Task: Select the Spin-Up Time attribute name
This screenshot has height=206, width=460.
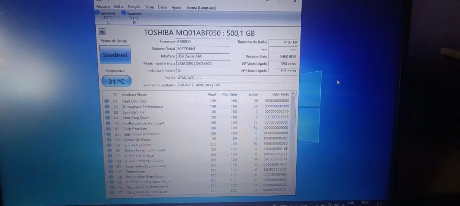Action: (134, 112)
